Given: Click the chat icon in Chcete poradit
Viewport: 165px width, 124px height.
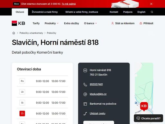Looking at the screenshot, I should coord(138,118).
